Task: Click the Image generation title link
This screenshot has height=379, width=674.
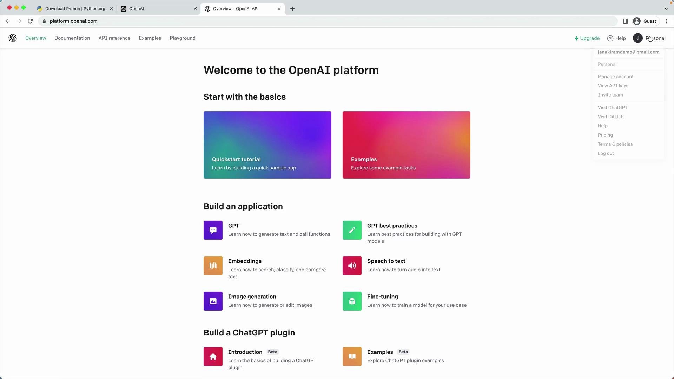Action: (x=252, y=297)
